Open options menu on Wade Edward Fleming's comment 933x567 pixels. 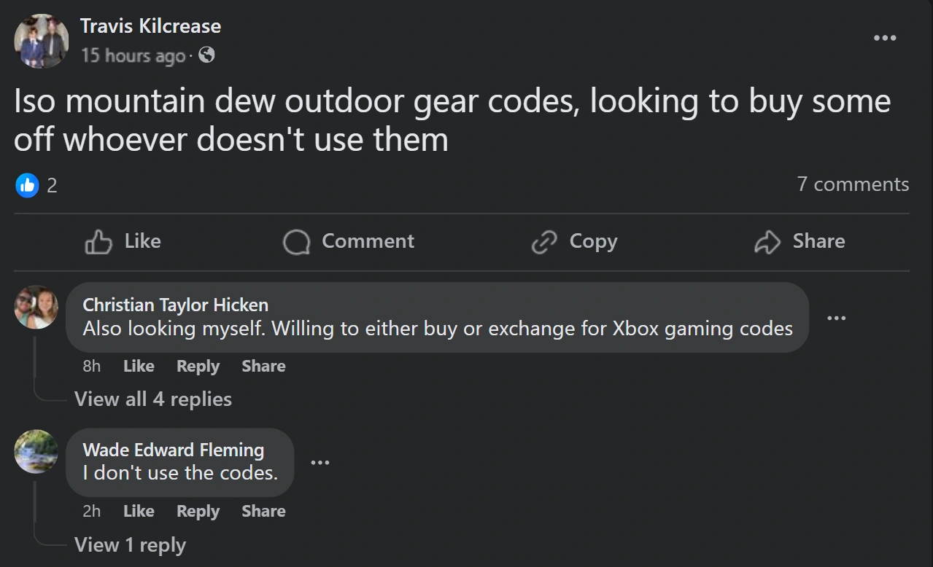(320, 462)
